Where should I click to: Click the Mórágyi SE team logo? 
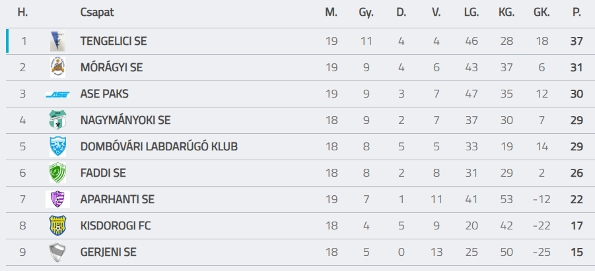point(57,67)
